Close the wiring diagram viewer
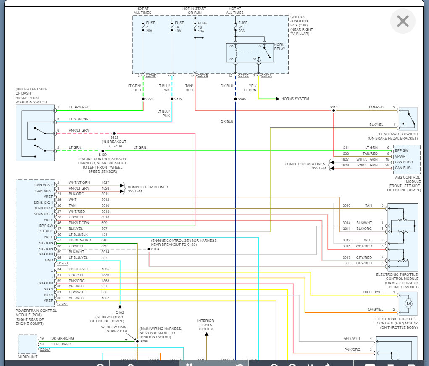Viewport: 429px width, 366px height. [403, 21]
